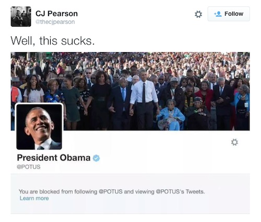Image resolution: width=261 pixels, height=222 pixels.
Task: Click the President Obama profile name
Action: pos(54,158)
